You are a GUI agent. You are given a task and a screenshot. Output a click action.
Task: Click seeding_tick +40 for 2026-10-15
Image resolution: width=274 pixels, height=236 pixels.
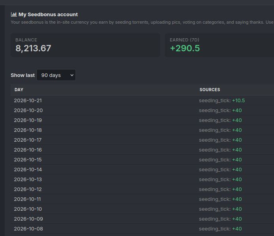pos(220,159)
